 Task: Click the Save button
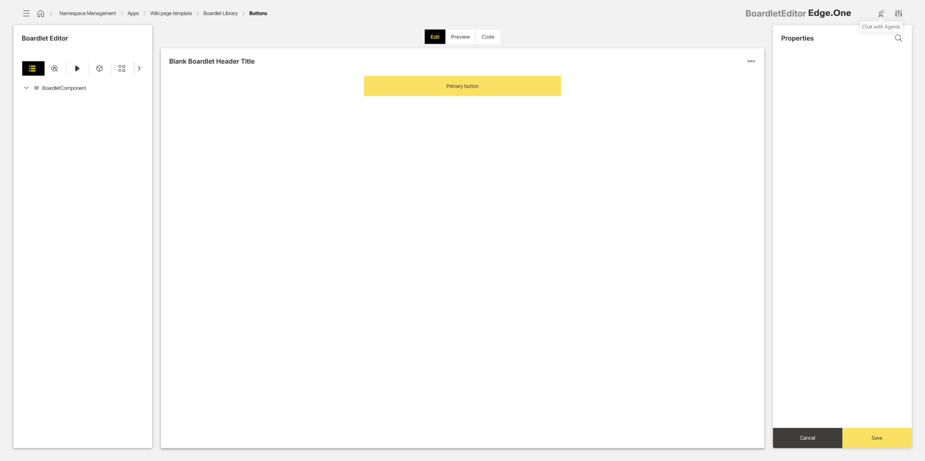point(877,438)
